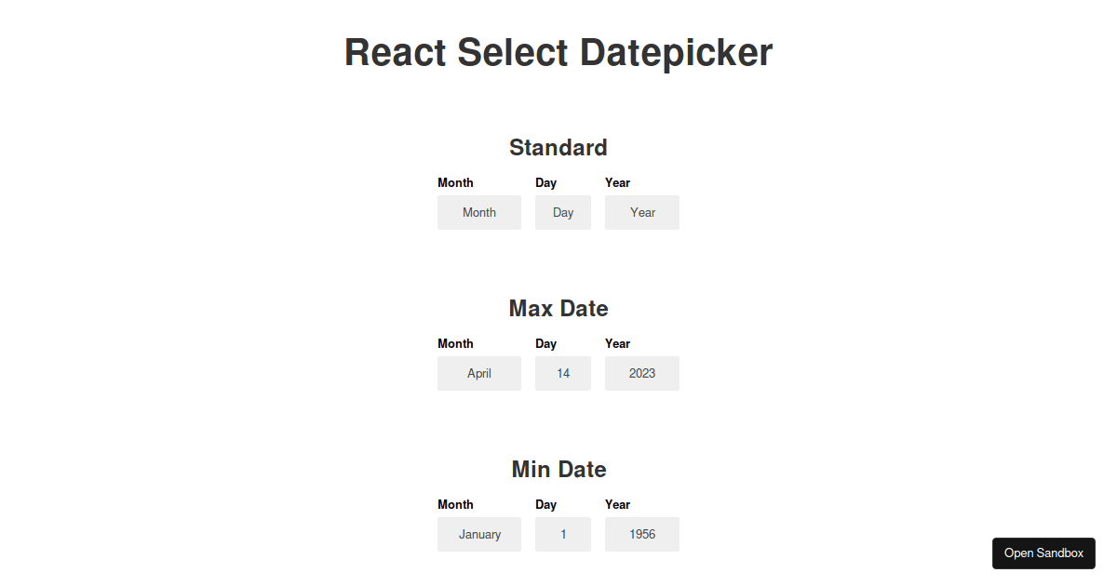Screen dimensions: 1117x586
Task: Click the Day label in Max Date section
Action: [545, 343]
